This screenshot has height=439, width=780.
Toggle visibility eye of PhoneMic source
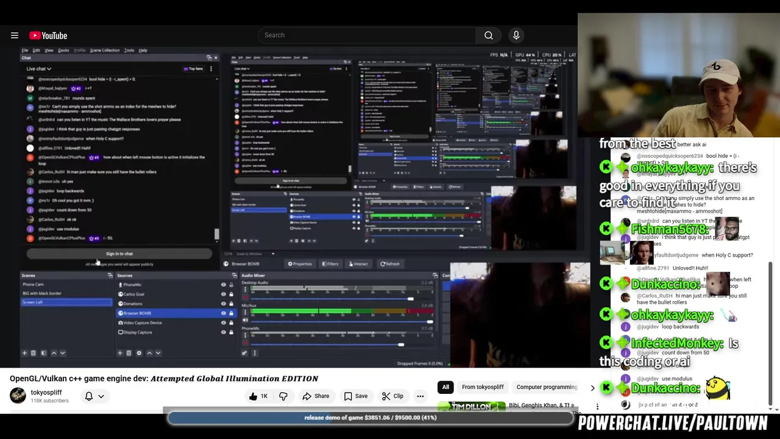pyautogui.click(x=223, y=285)
